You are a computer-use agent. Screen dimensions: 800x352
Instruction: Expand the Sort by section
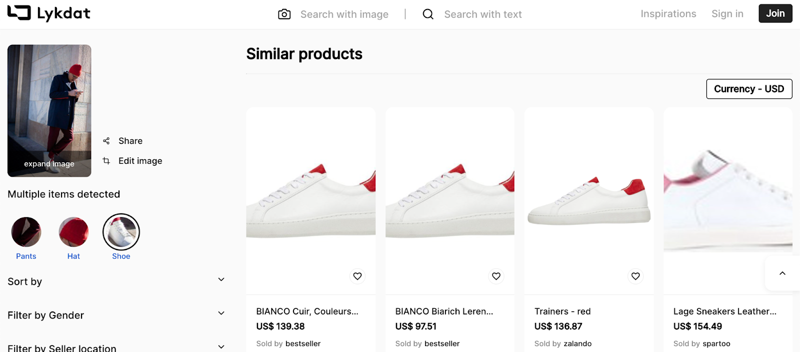pyautogui.click(x=221, y=280)
